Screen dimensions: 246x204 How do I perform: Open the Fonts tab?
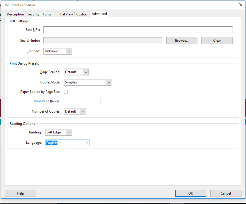point(47,14)
